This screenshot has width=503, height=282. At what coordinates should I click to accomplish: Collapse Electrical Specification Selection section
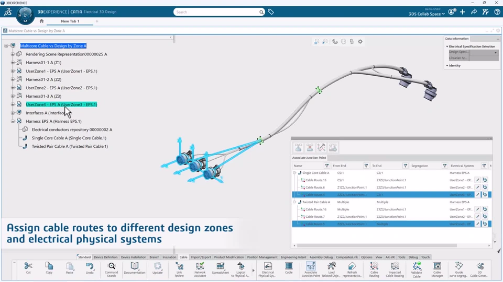click(x=447, y=46)
